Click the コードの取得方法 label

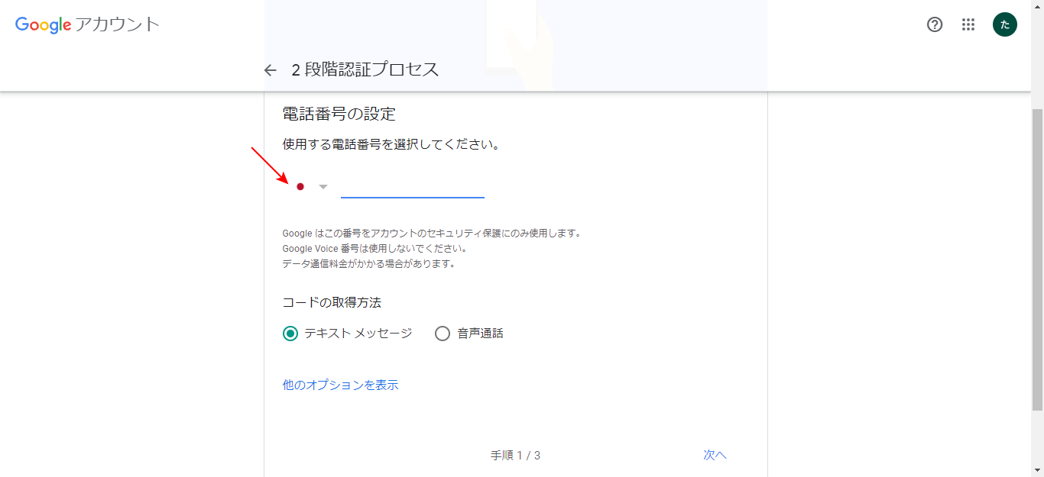click(x=332, y=302)
